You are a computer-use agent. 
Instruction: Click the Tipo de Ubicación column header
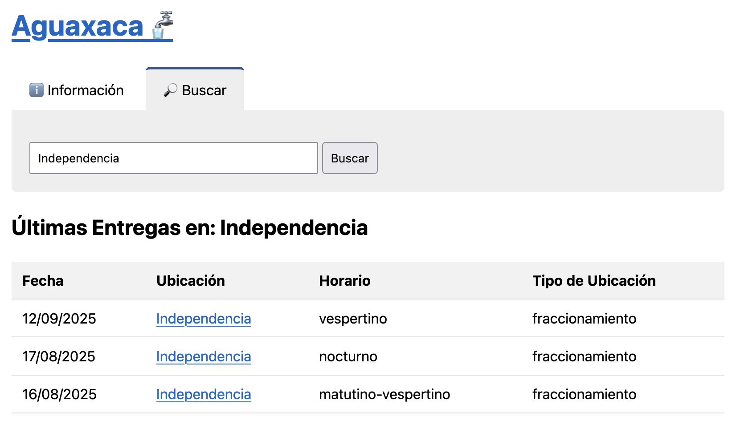click(x=594, y=281)
